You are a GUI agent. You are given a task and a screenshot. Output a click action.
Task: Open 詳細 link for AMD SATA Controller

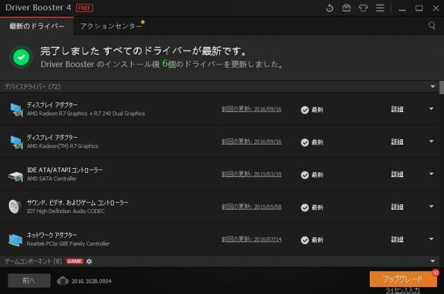click(x=397, y=174)
